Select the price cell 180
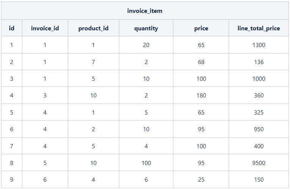Viewport: 290px width, 190px height. (201, 96)
